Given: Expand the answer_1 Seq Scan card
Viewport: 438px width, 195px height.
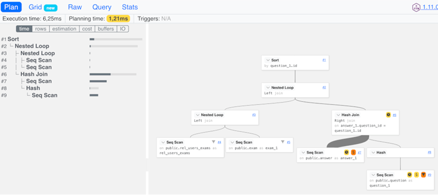Looking at the screenshot, I should click(303, 152).
